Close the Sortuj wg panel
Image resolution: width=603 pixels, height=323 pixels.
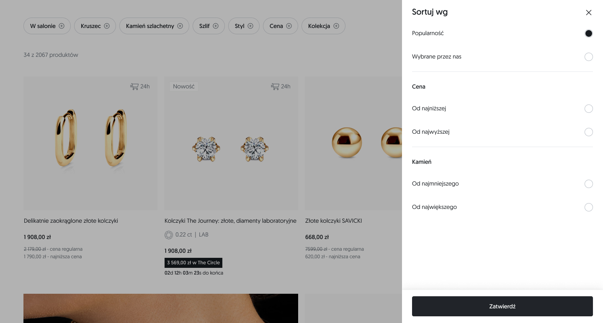point(589,13)
